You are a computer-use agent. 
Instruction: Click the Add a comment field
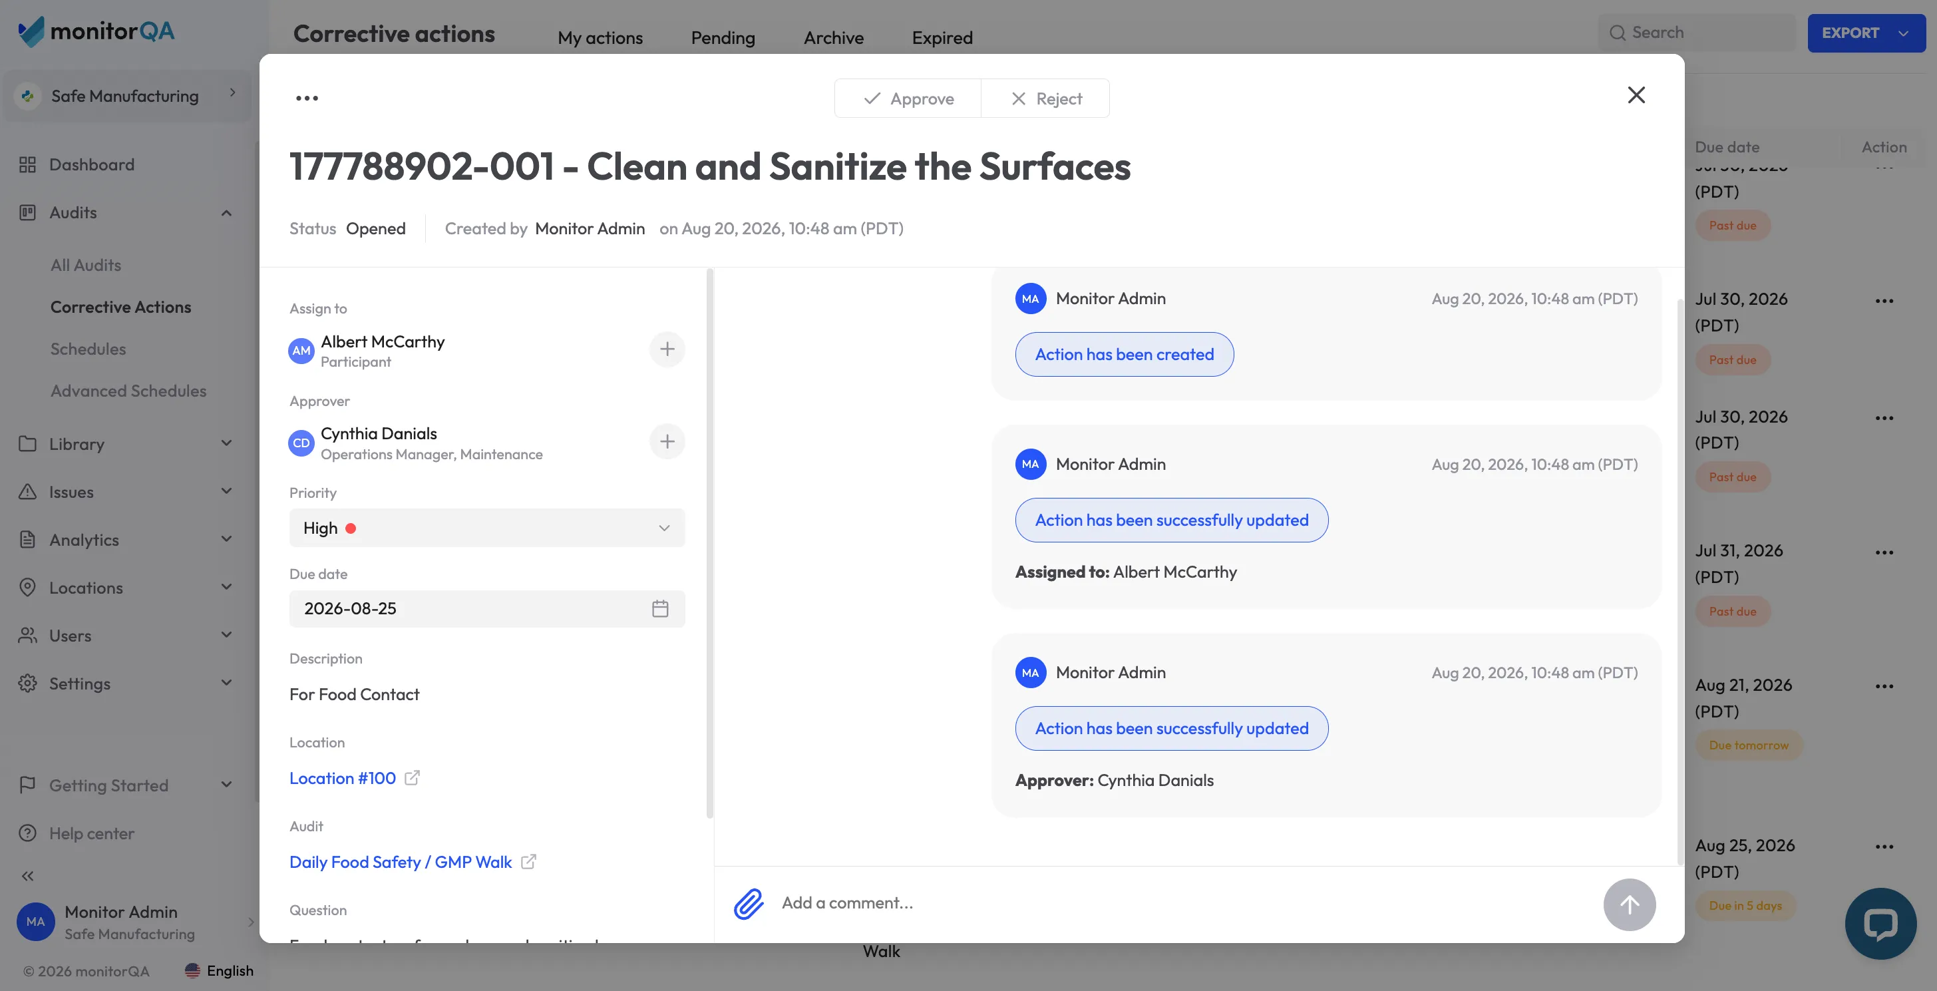click(1184, 903)
